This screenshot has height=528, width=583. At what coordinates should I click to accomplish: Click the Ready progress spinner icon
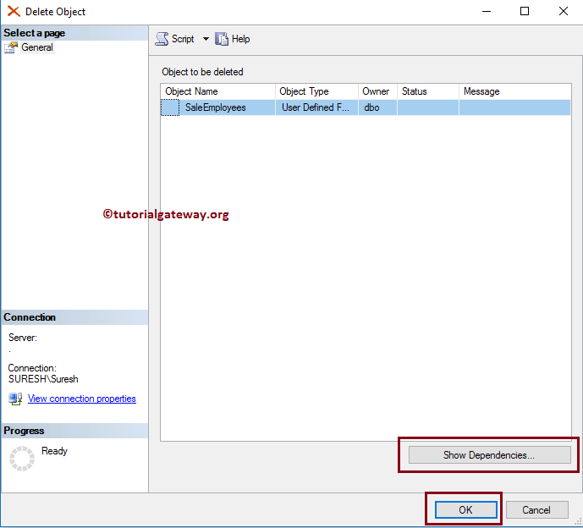[x=22, y=459]
